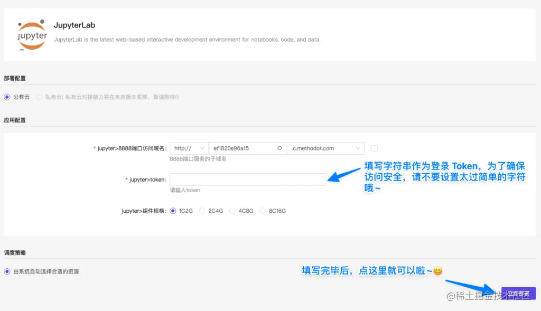Viewport: 541px width, 311px height.
Task: Select the disabled 私有云 option
Action: 40,97
